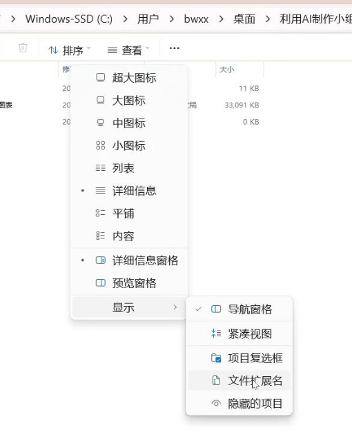Toggle the navigation pane (导航窗格) checkmark
The image size is (352, 443).
[x=239, y=309]
